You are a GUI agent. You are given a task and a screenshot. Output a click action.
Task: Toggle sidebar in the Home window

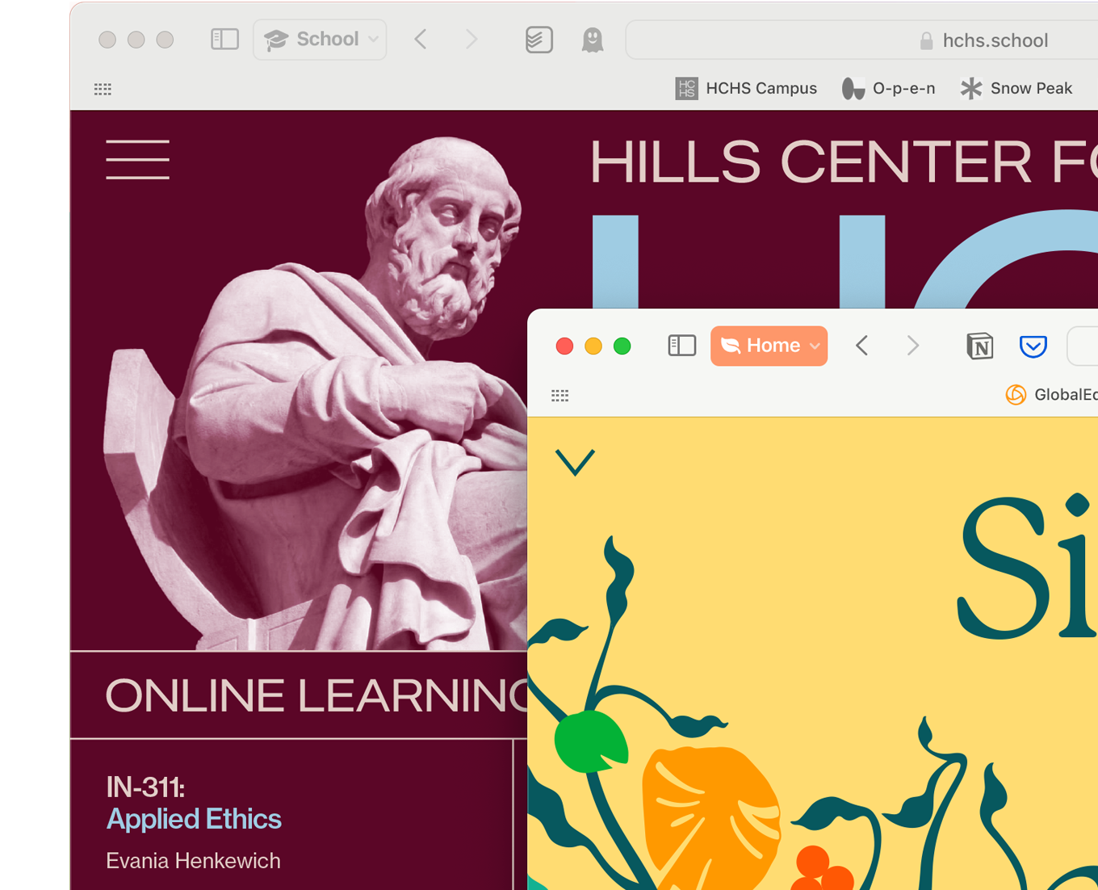681,346
